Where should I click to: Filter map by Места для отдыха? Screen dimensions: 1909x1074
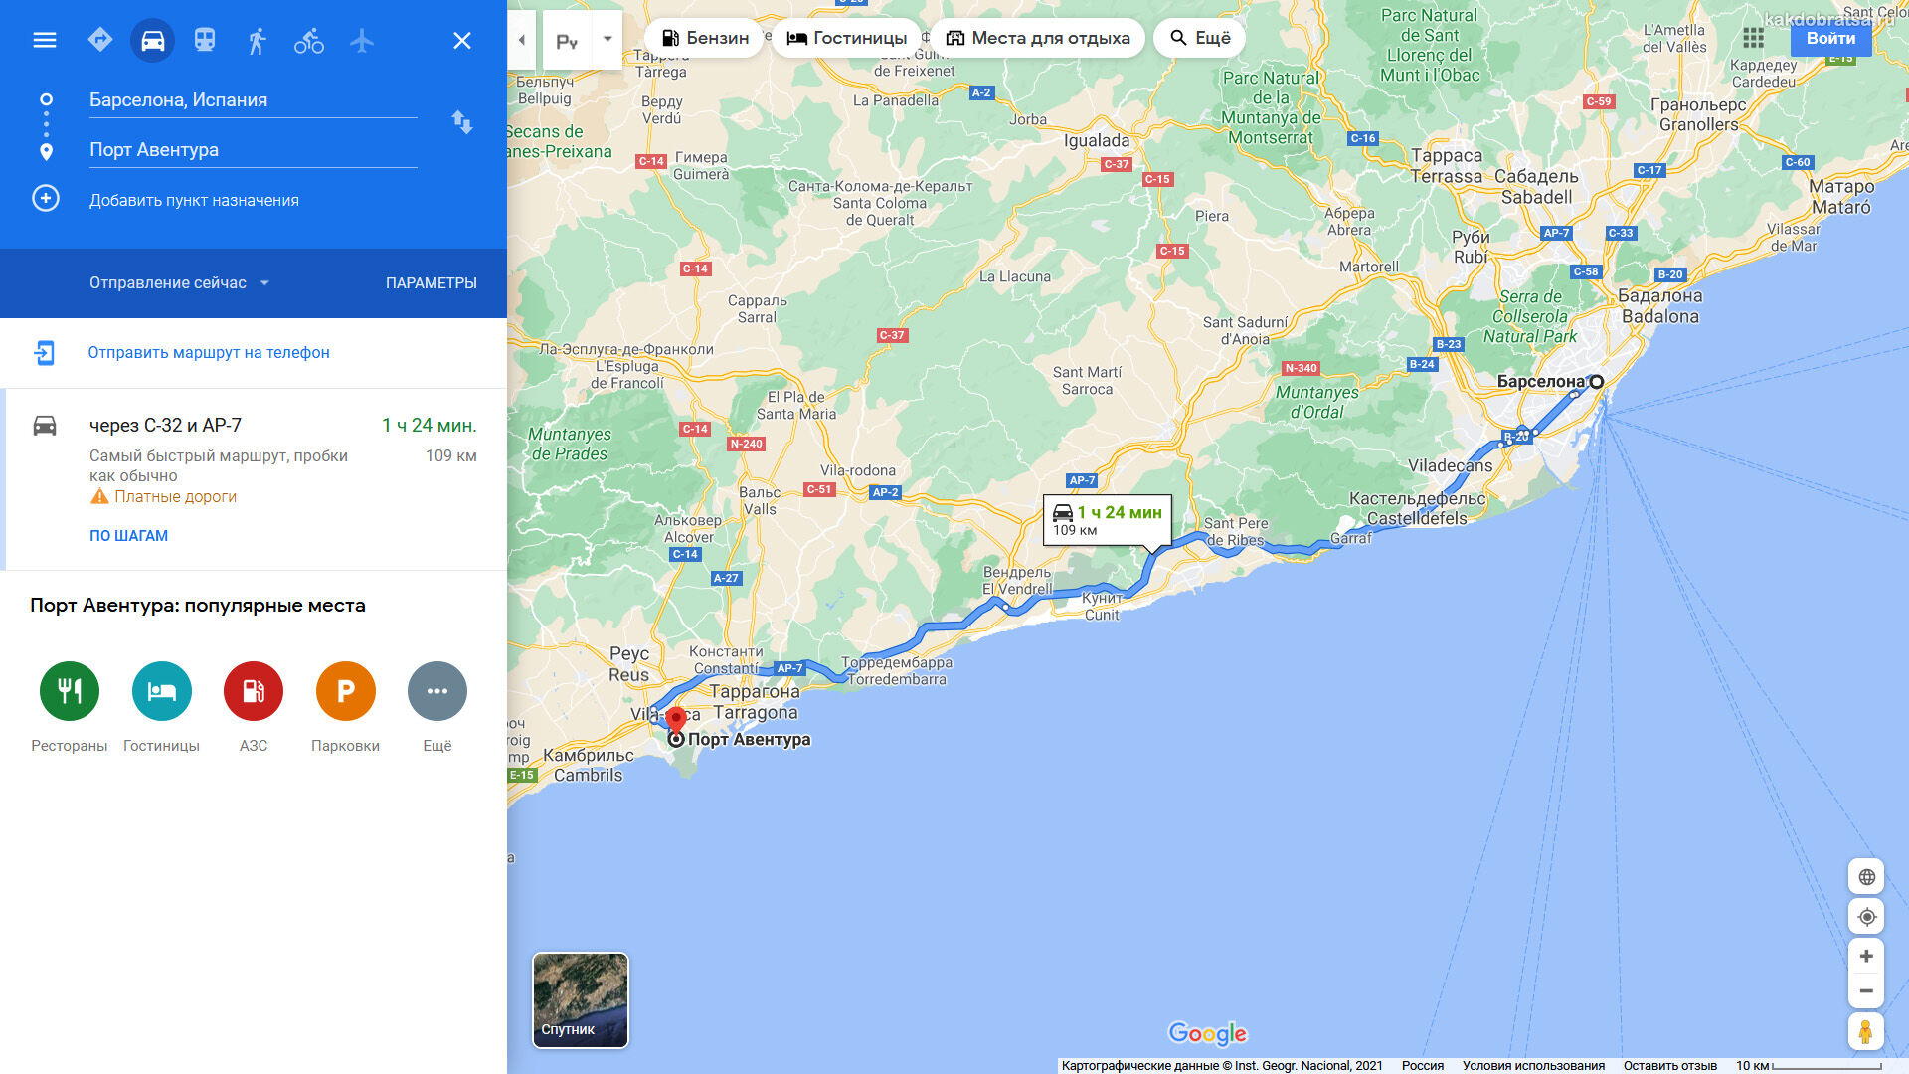click(1038, 38)
